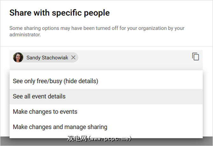Click the watermark text at the bottom
213x146 pixels.
pos(99,138)
